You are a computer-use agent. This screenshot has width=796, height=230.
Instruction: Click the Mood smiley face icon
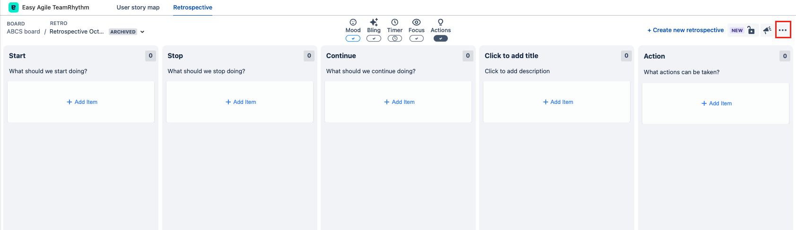(x=353, y=22)
